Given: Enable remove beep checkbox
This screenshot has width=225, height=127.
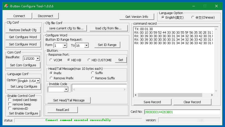Looking at the screenshot, I should click(10, 104).
